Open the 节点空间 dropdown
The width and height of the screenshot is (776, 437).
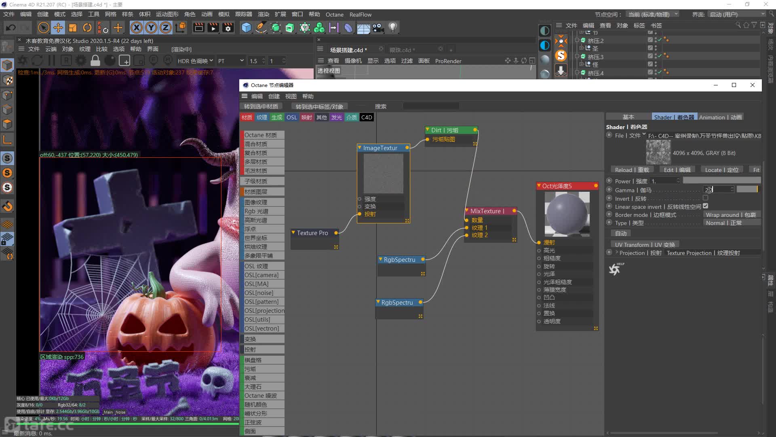[x=652, y=14]
